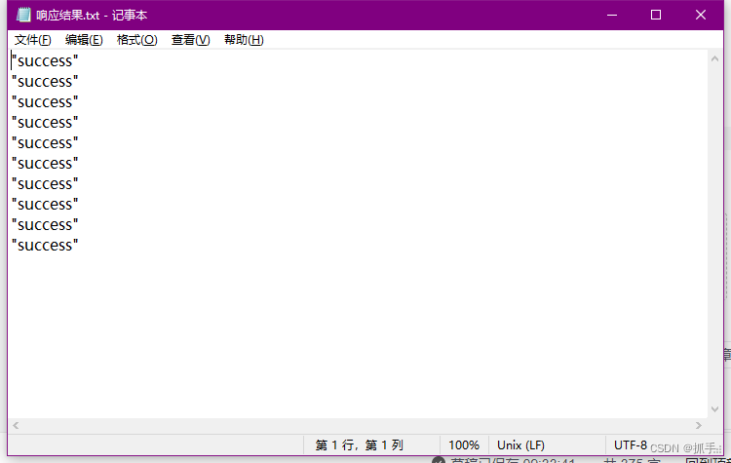Click the Unix (LF) status entry
Screen dimensions: 731x463
click(520, 445)
